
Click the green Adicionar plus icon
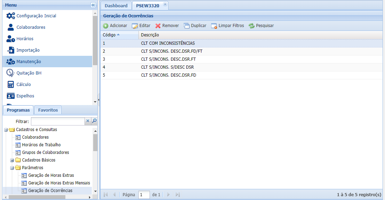(x=106, y=26)
